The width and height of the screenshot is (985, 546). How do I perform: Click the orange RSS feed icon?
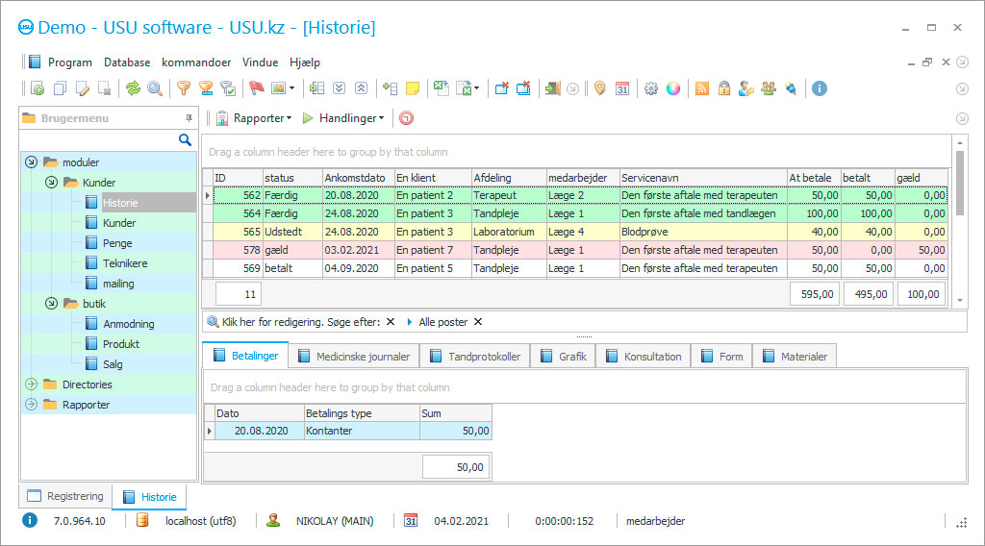pos(702,88)
